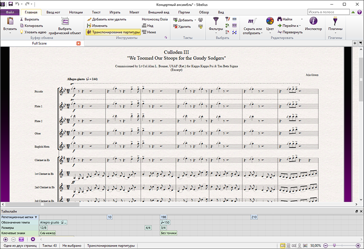The width and height of the screenshot is (364, 249).
Task: Add ossia staff Над (above)
Action: [147, 26]
